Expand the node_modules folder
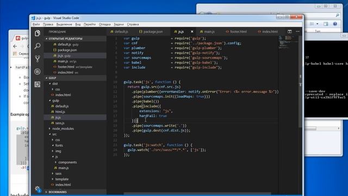The image size is (348, 196). click(x=75, y=128)
